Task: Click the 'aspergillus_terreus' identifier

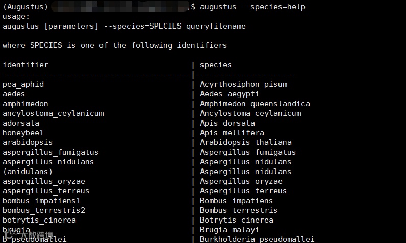Action: [46, 191]
